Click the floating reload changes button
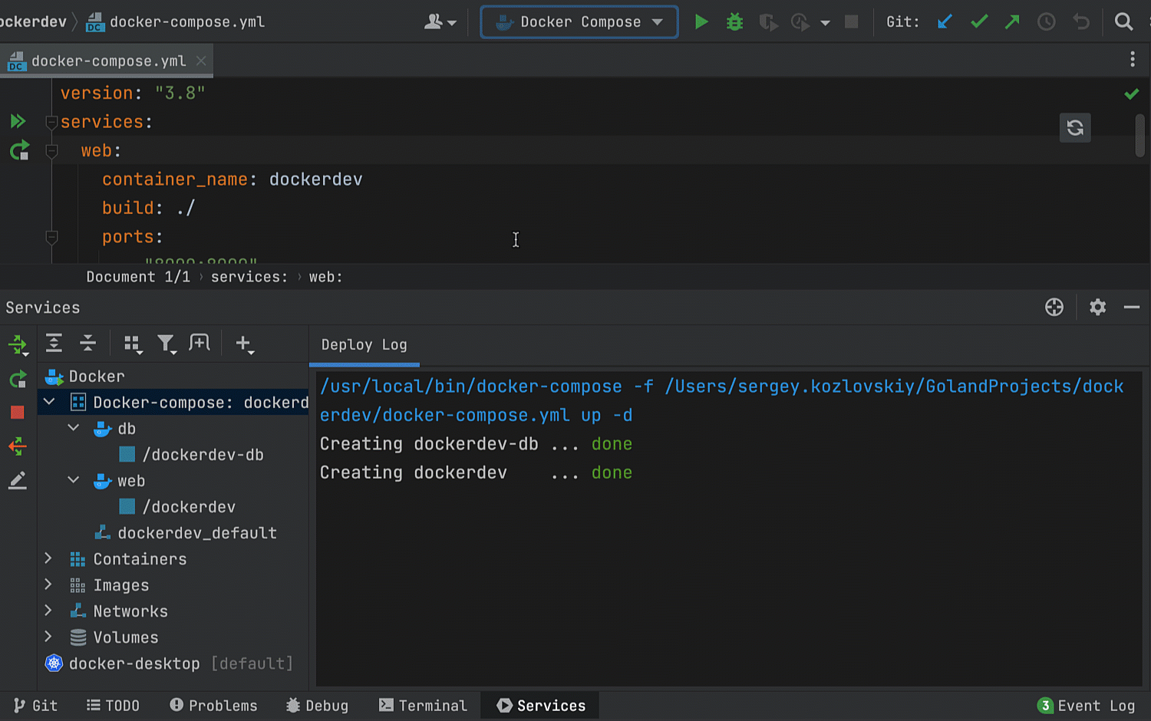The width and height of the screenshot is (1151, 721). pyautogui.click(x=1075, y=127)
